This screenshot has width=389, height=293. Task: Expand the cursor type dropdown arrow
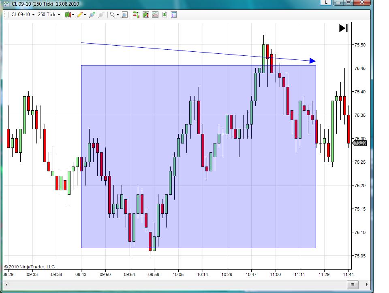118,15
